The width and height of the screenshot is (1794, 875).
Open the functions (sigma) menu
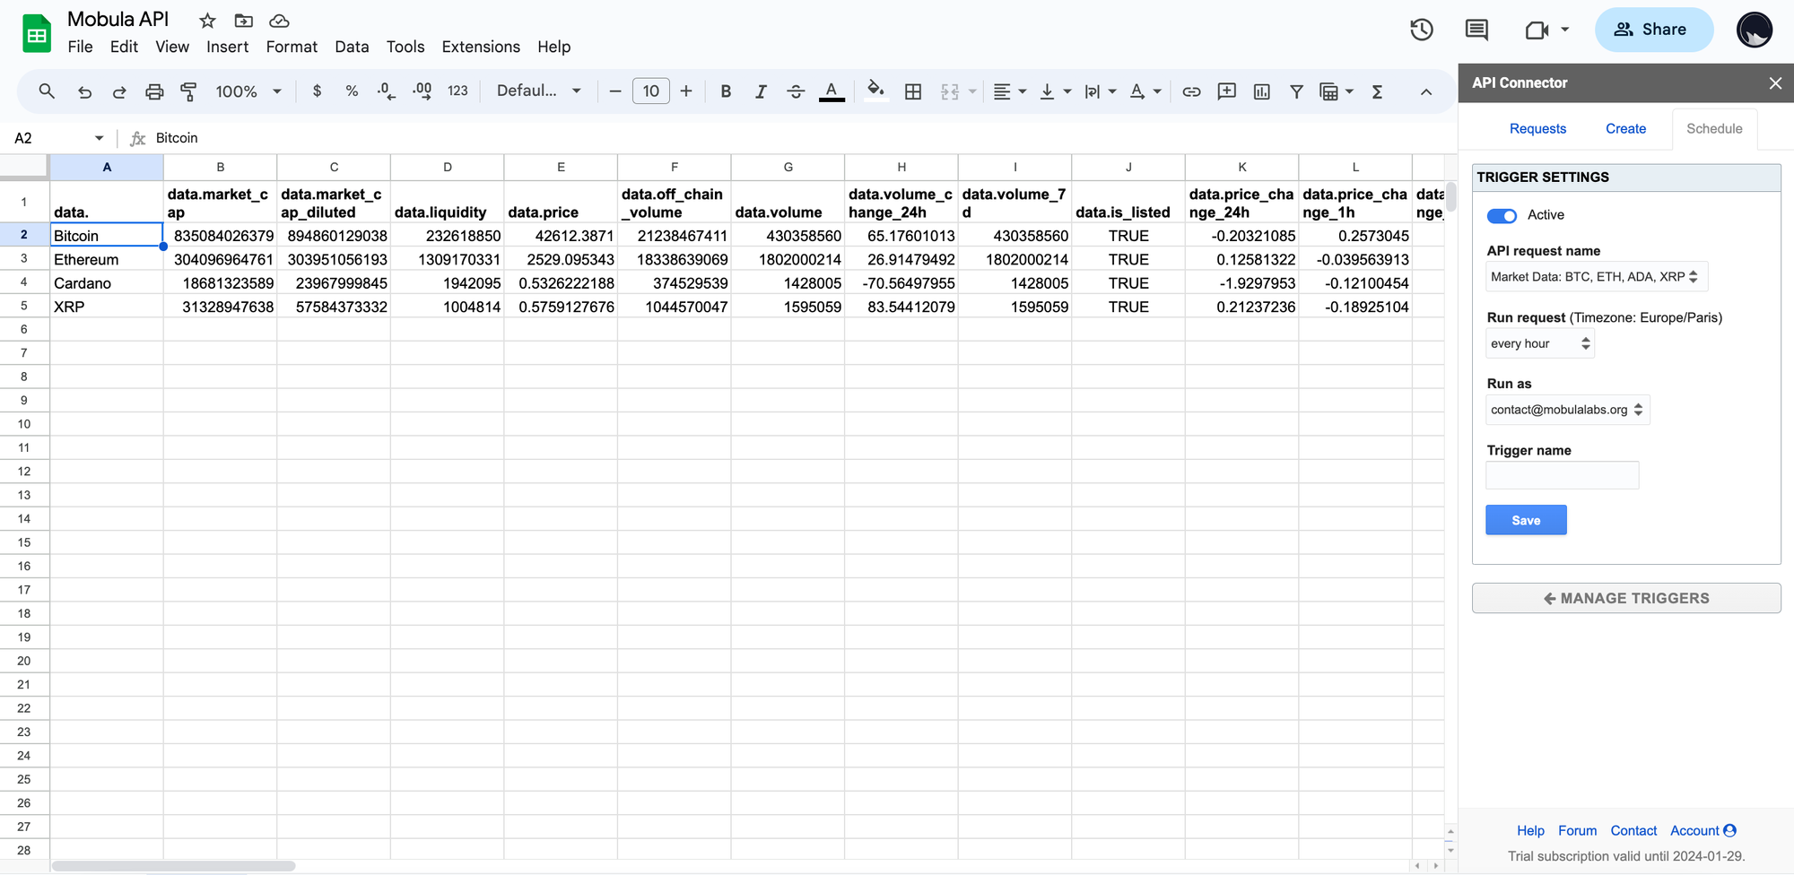coord(1378,91)
